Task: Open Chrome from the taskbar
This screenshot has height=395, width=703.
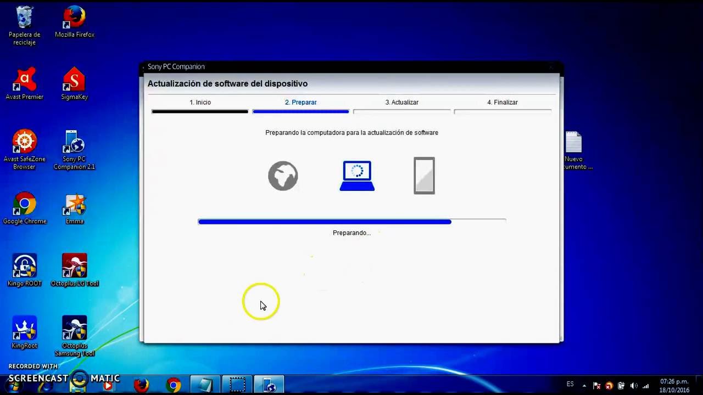Action: (174, 385)
